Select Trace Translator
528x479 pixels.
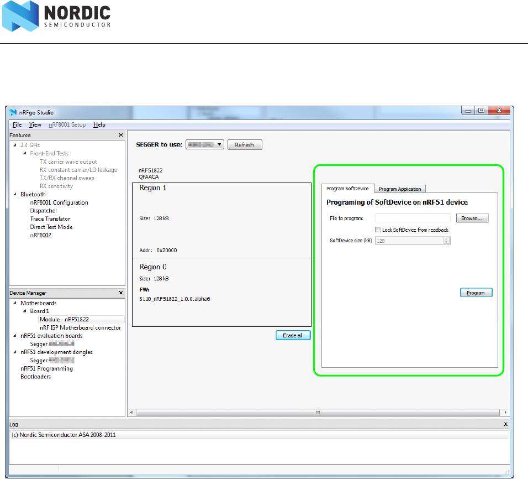click(x=50, y=219)
